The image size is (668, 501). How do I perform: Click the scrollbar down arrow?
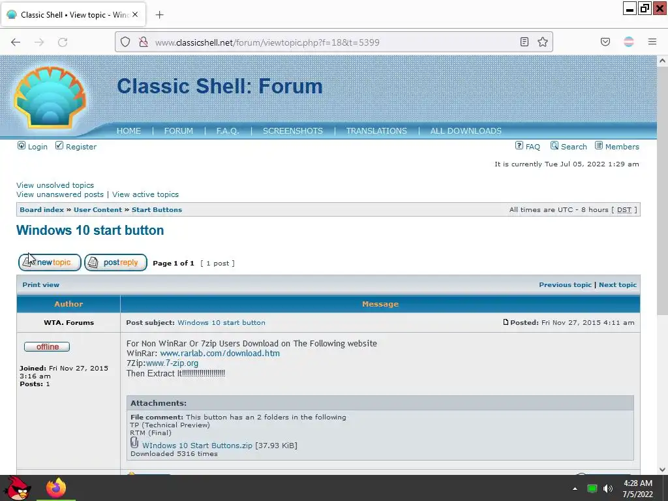coord(662,469)
